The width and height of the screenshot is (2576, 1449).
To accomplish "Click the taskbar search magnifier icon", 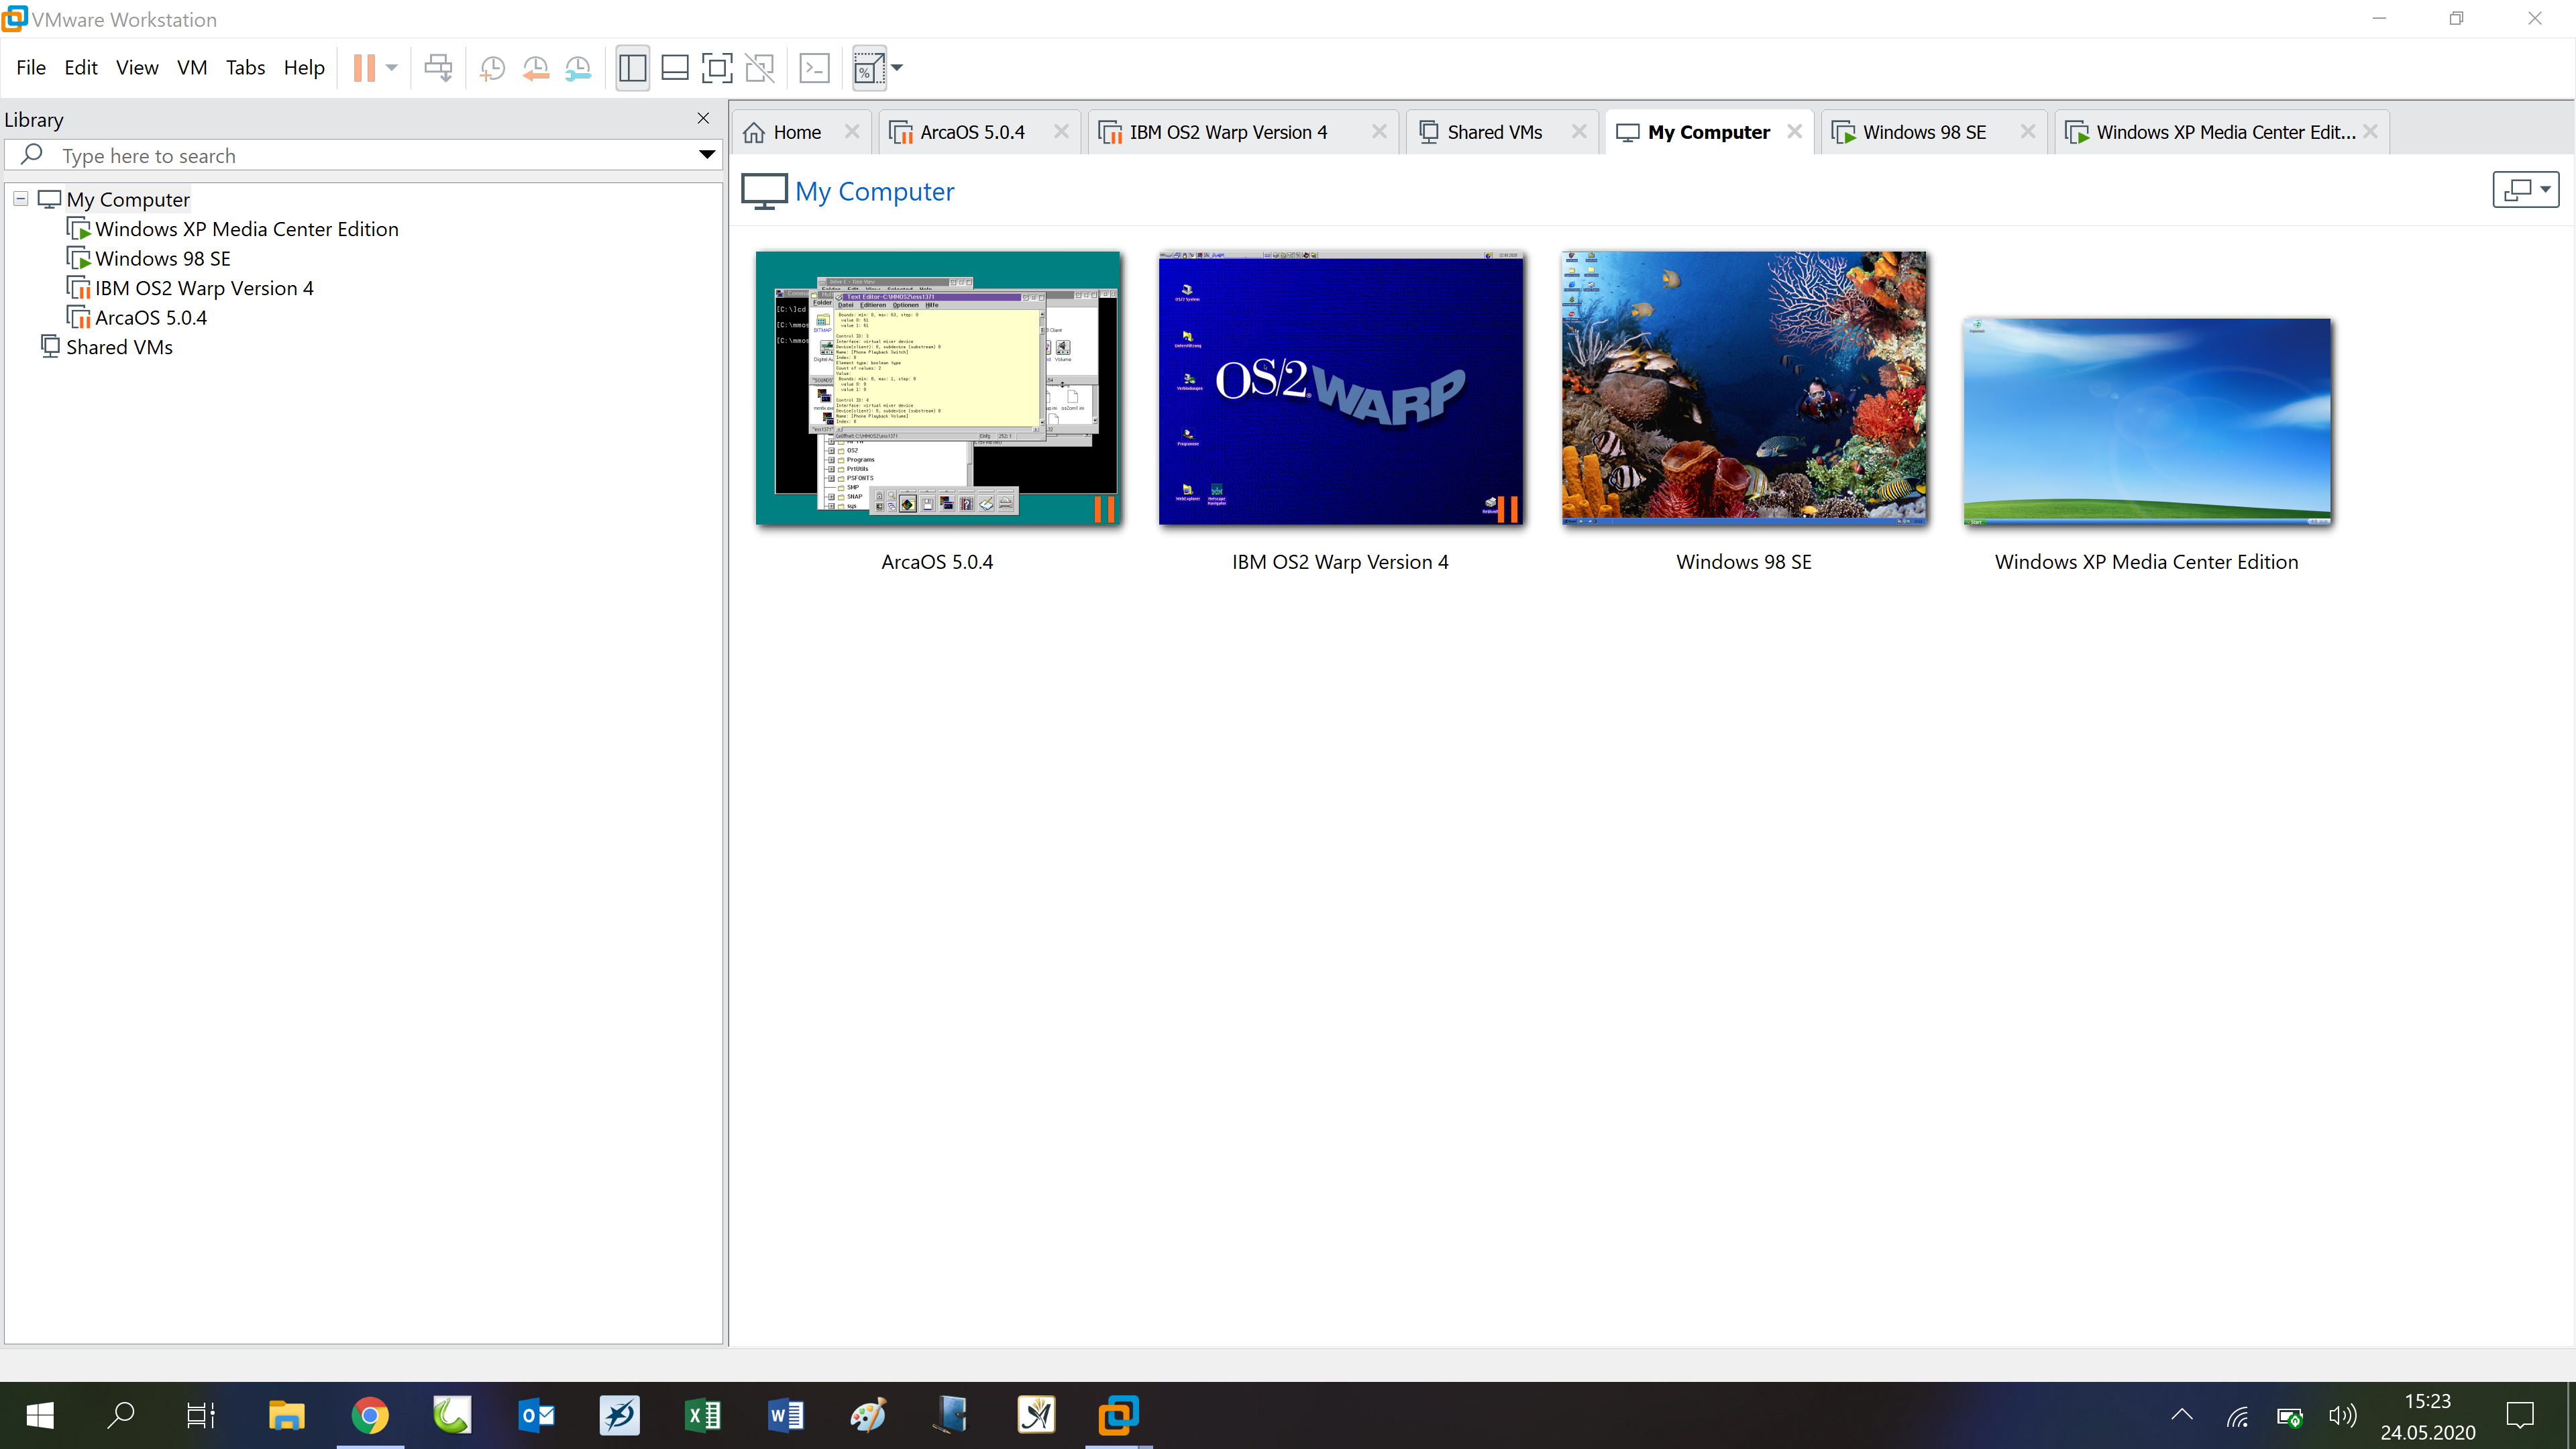I will pyautogui.click(x=121, y=1415).
